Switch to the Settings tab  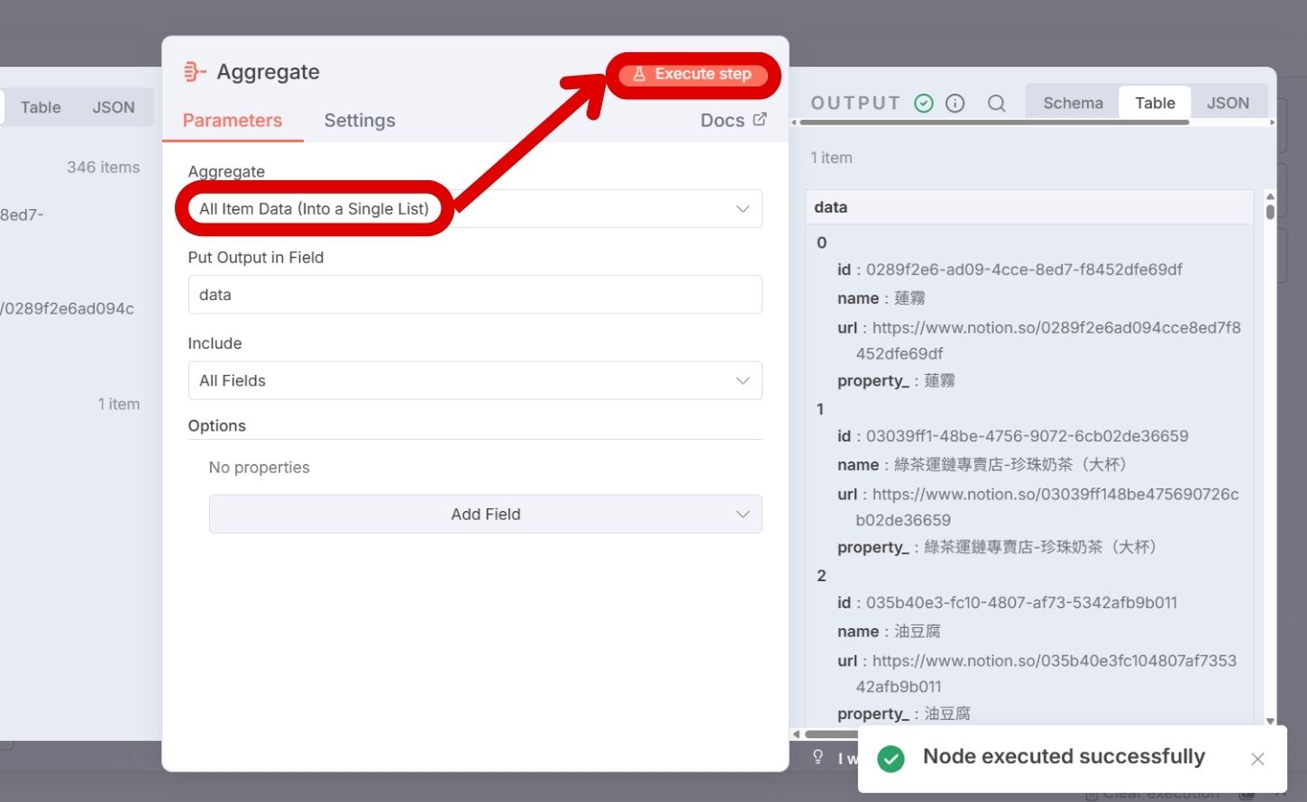pyautogui.click(x=359, y=120)
